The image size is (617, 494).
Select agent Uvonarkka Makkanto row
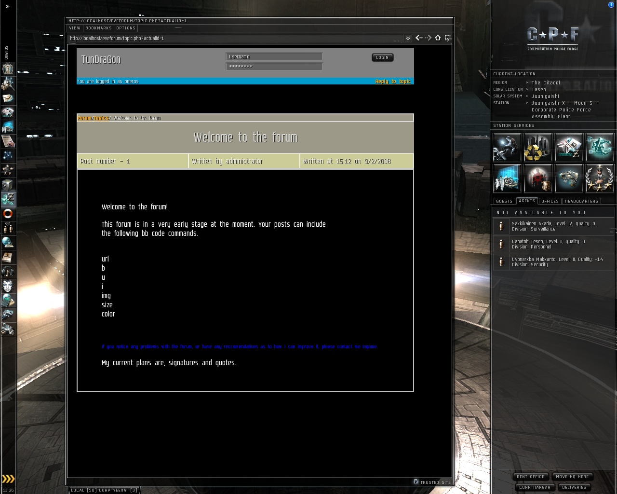tap(553, 262)
